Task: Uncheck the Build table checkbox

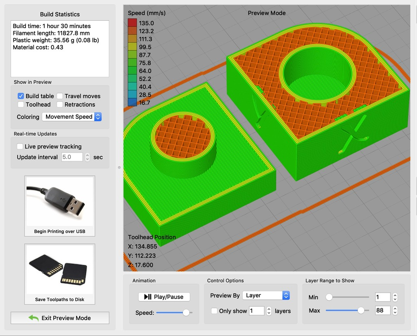Action: pyautogui.click(x=21, y=96)
